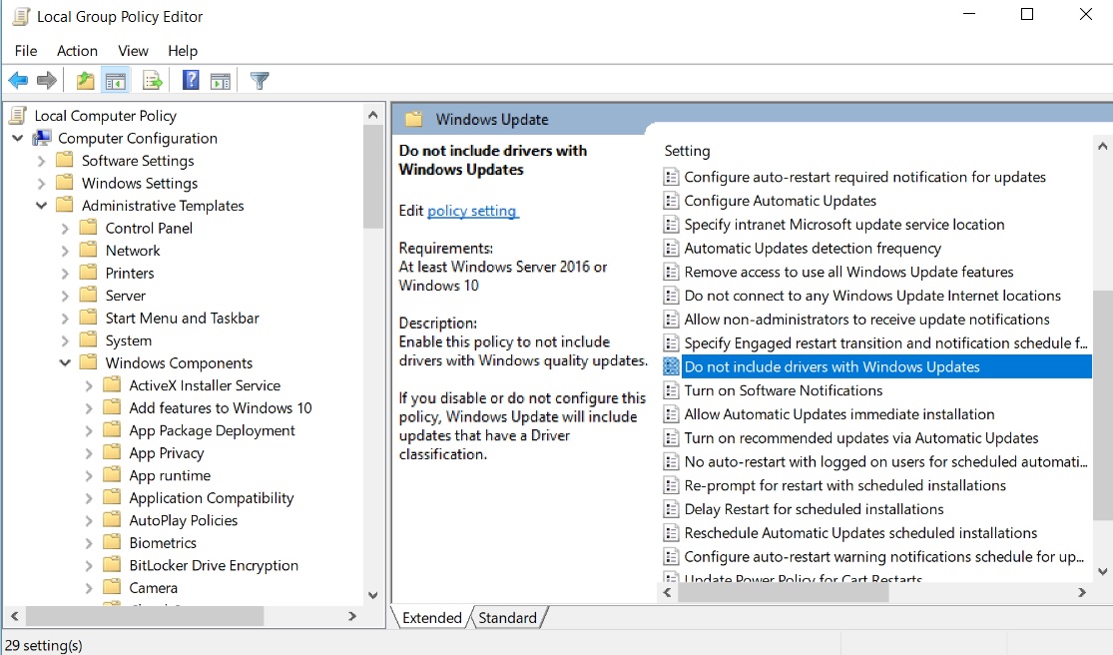The width and height of the screenshot is (1113, 655).
Task: Click the Biometrics folder icon
Action: (112, 542)
